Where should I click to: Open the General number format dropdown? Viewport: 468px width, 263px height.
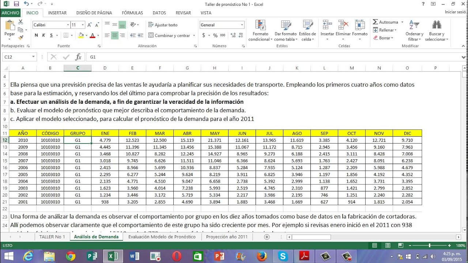pos(242,25)
